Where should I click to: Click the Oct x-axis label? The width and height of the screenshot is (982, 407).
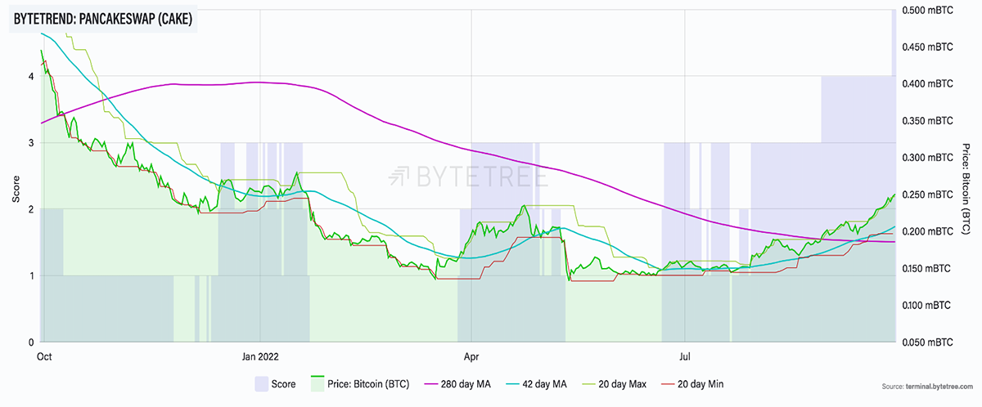point(43,356)
